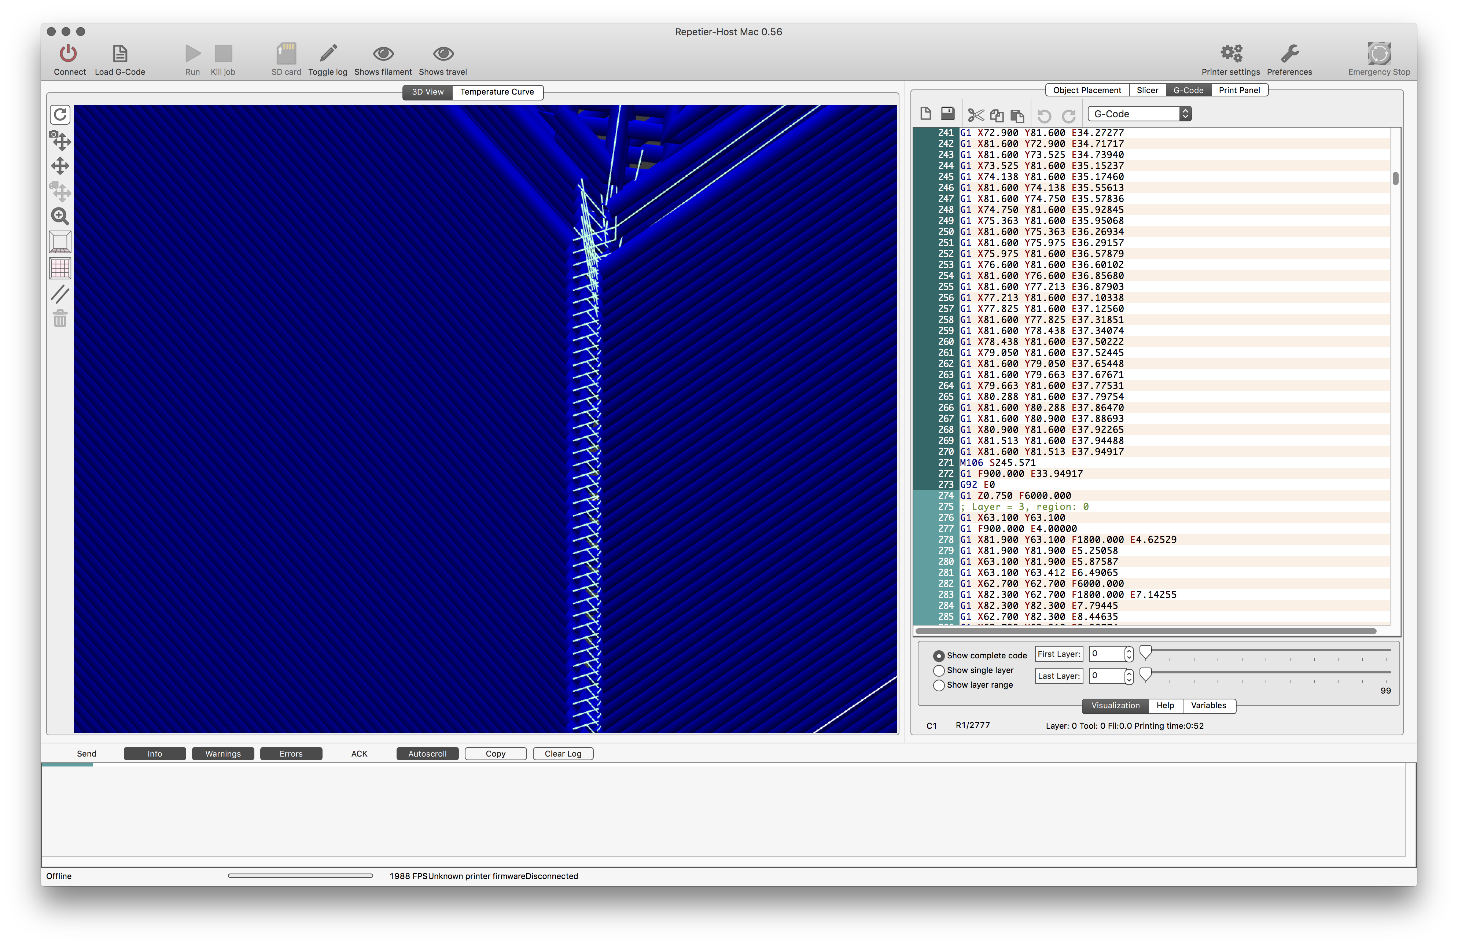The width and height of the screenshot is (1458, 945).
Task: Select Show single layer radio
Action: tap(939, 670)
